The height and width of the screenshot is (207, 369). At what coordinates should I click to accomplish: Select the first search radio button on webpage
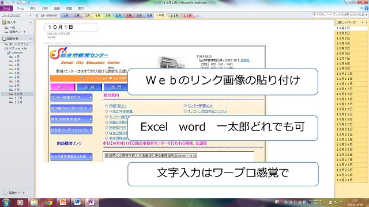pos(82,78)
